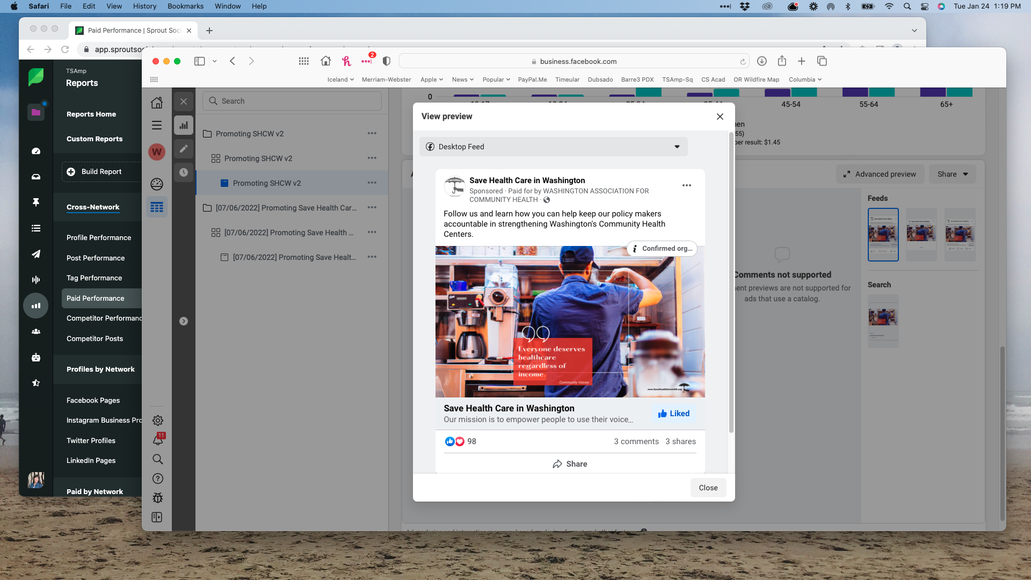The image size is (1031, 580).
Task: Open Post Performance in Sprout Reports
Action: 96,258
